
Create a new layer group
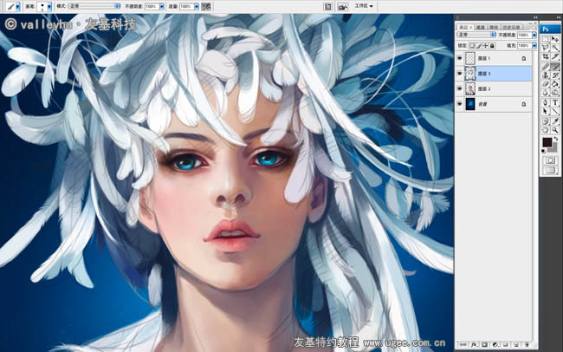pyautogui.click(x=506, y=344)
